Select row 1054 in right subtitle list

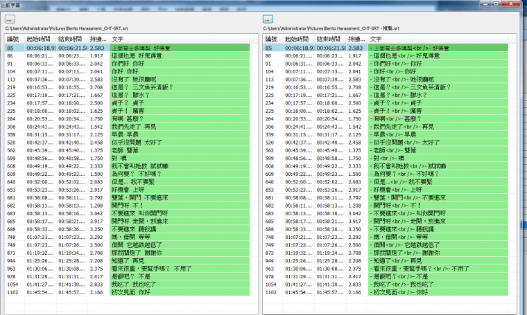[386, 285]
